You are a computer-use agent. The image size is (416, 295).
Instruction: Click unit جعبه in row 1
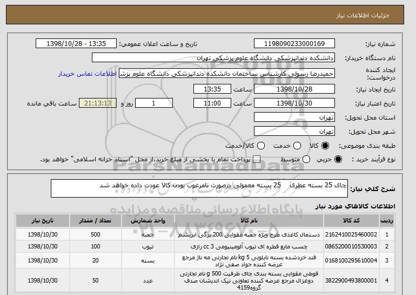148,235
